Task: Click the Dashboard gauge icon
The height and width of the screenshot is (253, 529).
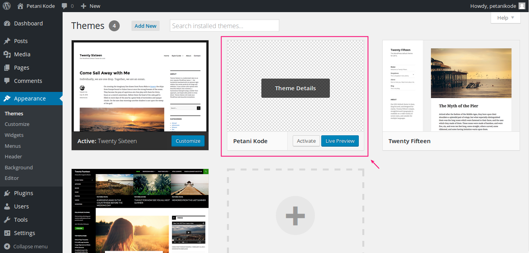Action: [7, 23]
